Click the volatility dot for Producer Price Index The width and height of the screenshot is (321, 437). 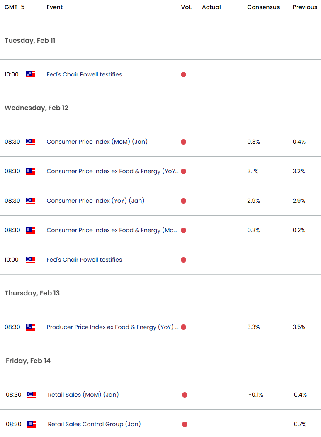(183, 327)
